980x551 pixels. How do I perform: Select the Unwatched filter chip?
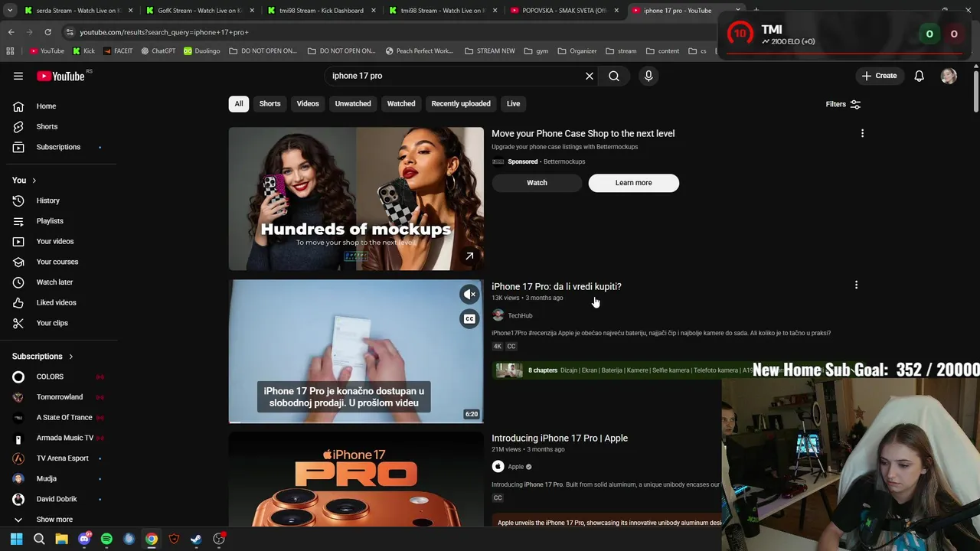(353, 104)
